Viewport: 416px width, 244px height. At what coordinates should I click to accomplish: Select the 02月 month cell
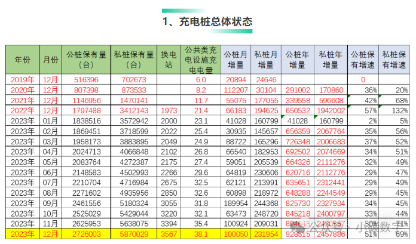tap(51, 131)
